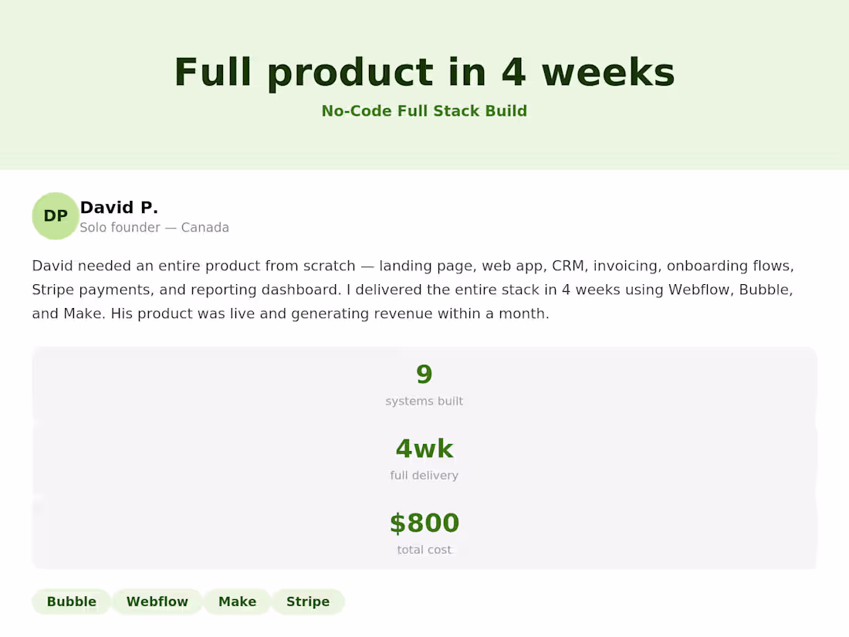
Task: Click the "full delivery" label
Action: (x=424, y=476)
